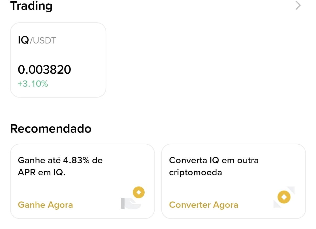Click the 4.83% APR earn card
316x229 pixels.
point(83,182)
